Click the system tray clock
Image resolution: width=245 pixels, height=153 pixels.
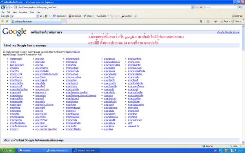click(241, 151)
